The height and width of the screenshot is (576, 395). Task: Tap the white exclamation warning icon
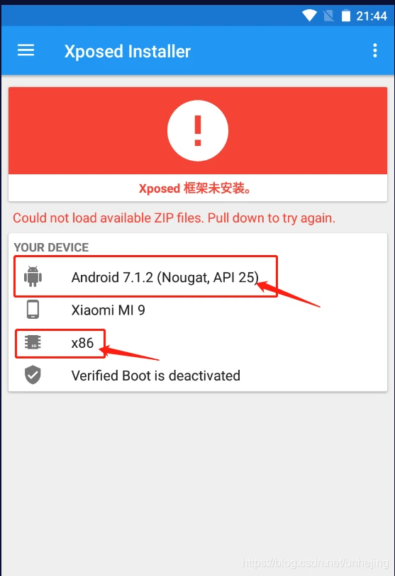(x=198, y=130)
